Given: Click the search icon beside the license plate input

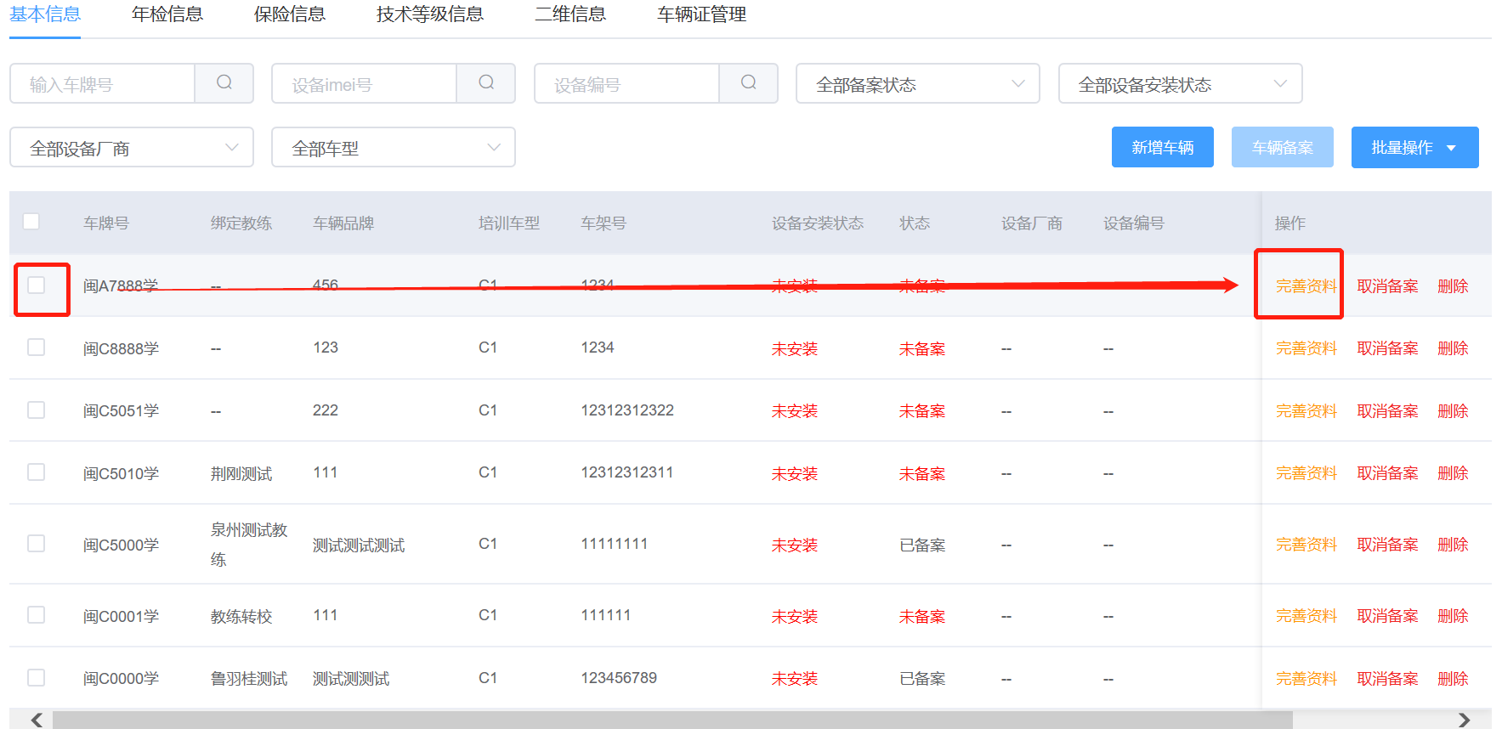Looking at the screenshot, I should point(224,83).
